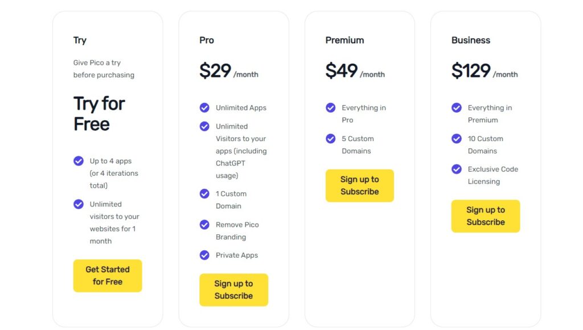This screenshot has height=330, width=583.
Task: Click checkmark beside Everything in Premium
Action: coord(457,108)
